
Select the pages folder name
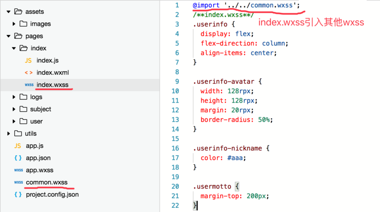click(34, 36)
